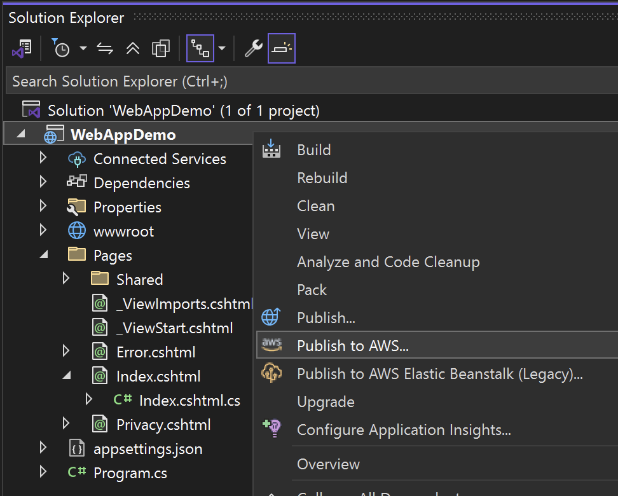The image size is (618, 496).
Task: Choose Build from context menu
Action: click(437, 150)
